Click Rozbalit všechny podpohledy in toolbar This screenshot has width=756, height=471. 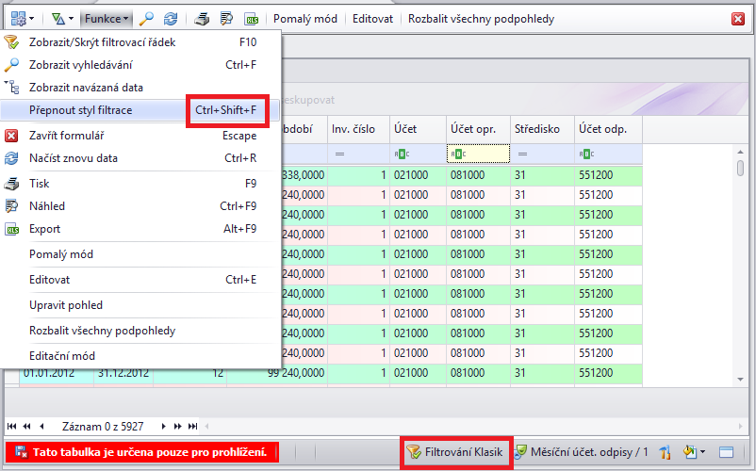tap(481, 19)
